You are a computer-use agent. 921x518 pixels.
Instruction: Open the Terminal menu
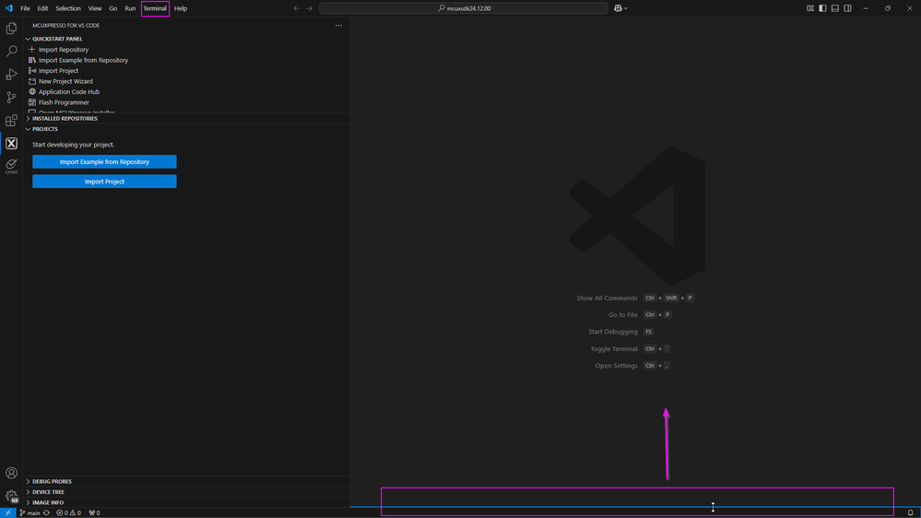(x=155, y=8)
